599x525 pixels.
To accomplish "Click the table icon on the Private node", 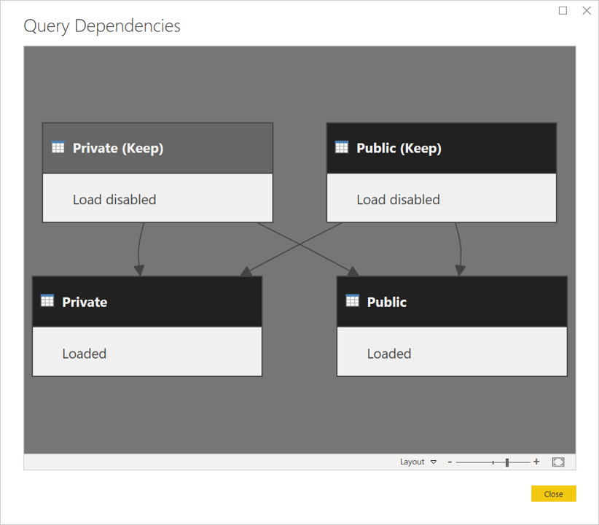I will (48, 301).
